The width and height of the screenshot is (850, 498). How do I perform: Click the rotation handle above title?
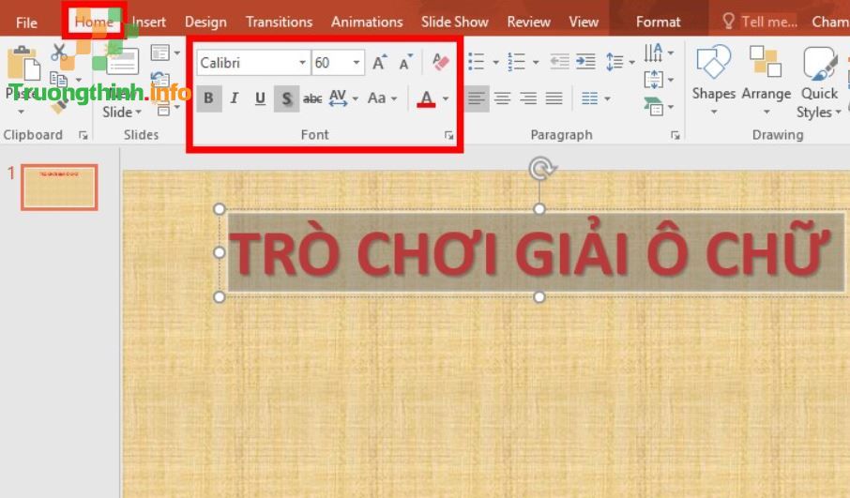point(540,169)
